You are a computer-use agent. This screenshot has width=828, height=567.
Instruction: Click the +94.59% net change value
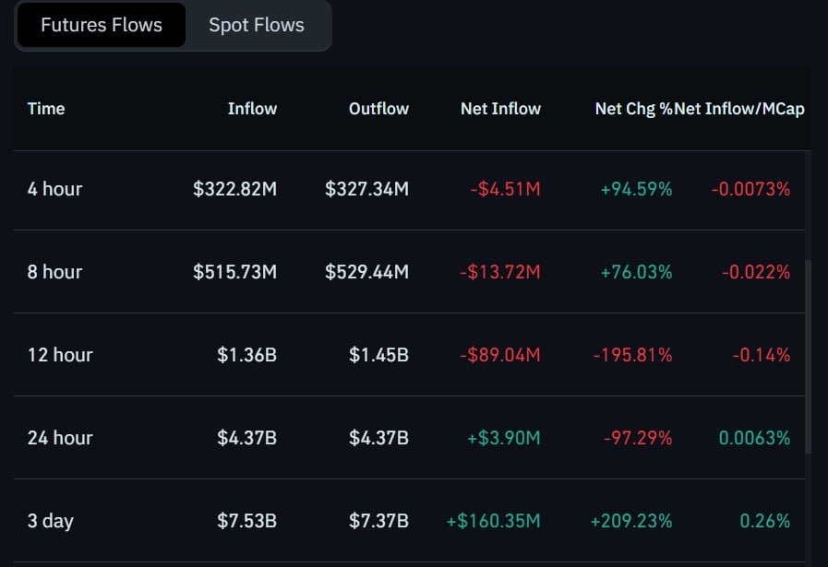point(636,189)
